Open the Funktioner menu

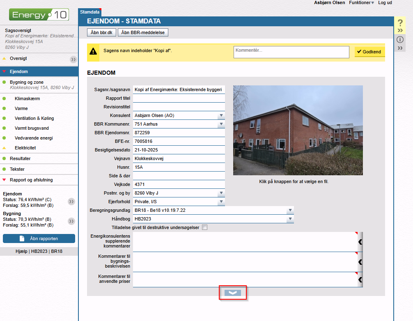(x=361, y=3)
